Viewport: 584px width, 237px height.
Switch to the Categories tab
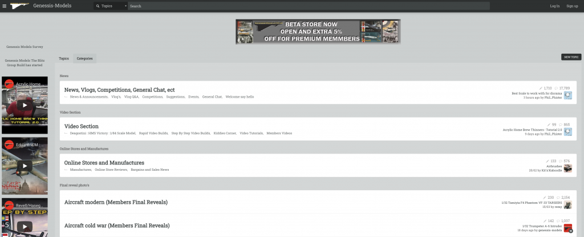coord(84,59)
